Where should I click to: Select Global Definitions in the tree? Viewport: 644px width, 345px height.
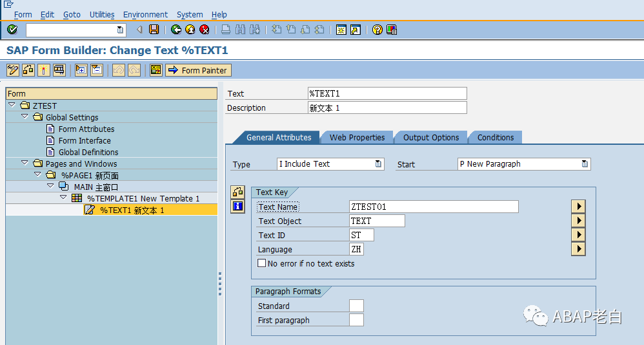(88, 152)
